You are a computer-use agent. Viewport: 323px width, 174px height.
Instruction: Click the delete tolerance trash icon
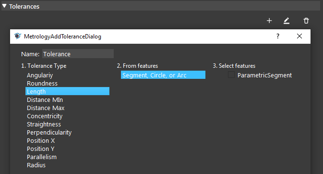pyautogui.click(x=306, y=21)
